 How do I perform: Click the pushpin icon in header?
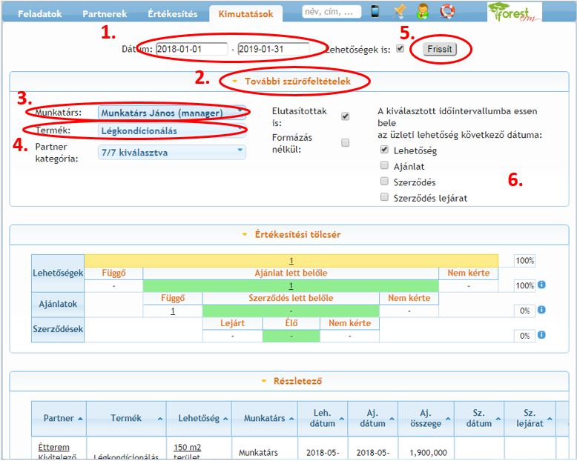pos(400,11)
